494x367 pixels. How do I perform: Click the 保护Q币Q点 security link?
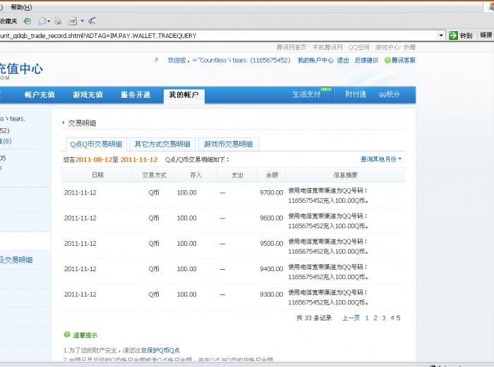(x=164, y=350)
